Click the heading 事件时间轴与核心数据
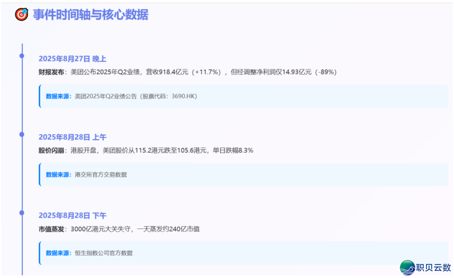 click(x=90, y=15)
